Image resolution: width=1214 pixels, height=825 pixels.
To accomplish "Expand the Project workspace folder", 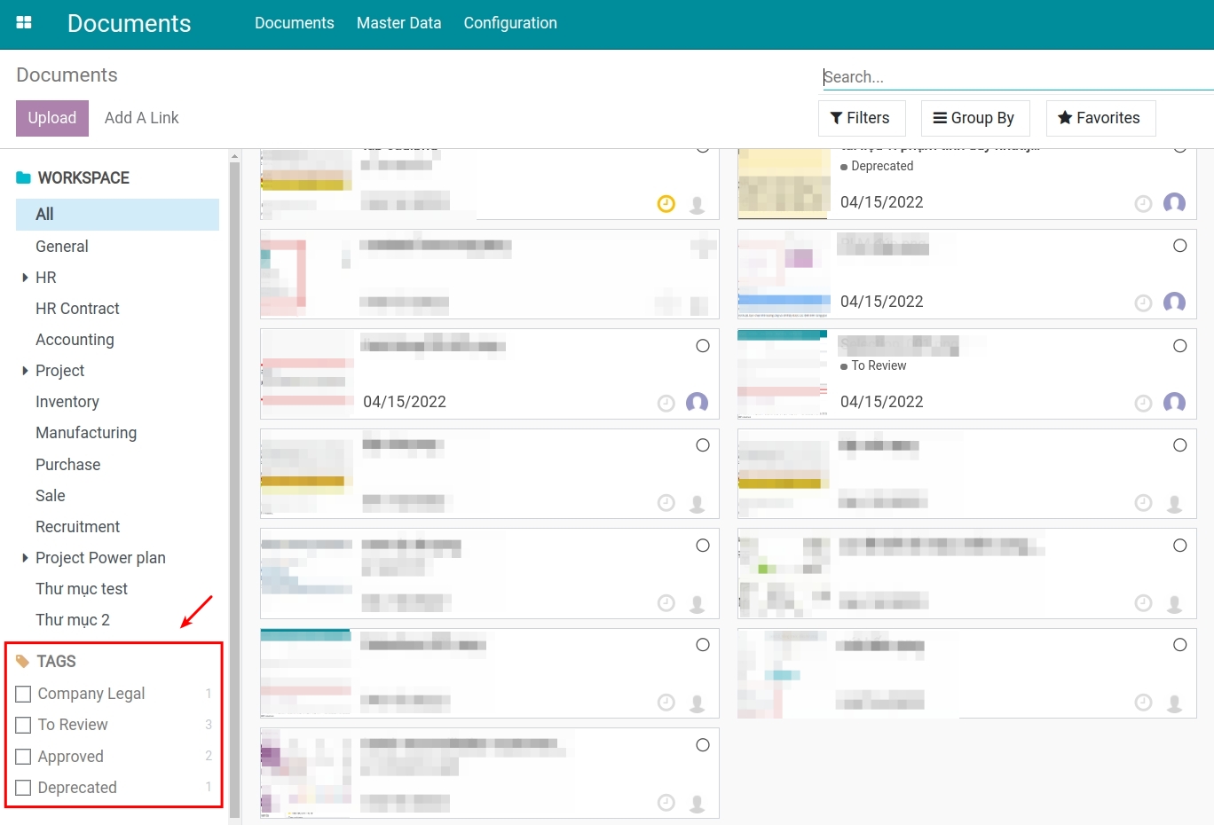I will [x=25, y=370].
